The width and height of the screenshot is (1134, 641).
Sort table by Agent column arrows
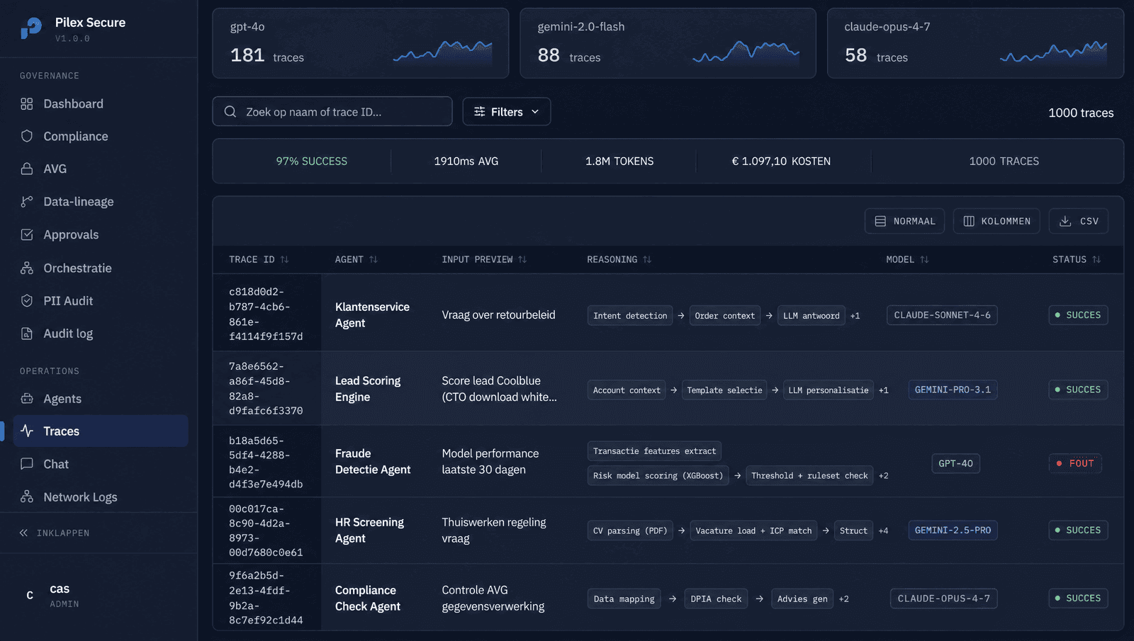pyautogui.click(x=374, y=259)
